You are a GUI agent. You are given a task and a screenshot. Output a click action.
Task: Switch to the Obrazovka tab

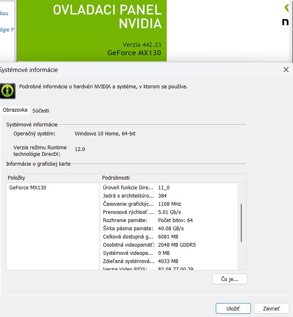(15, 110)
